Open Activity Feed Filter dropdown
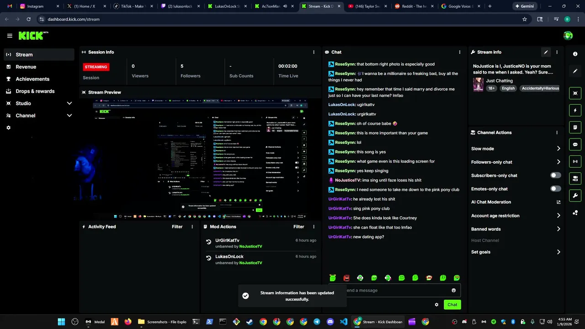This screenshot has width=585, height=329. 177,227
